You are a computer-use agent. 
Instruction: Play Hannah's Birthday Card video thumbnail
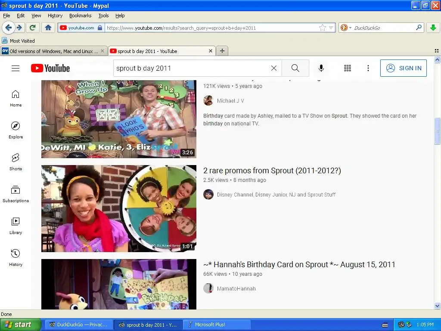[x=119, y=284]
